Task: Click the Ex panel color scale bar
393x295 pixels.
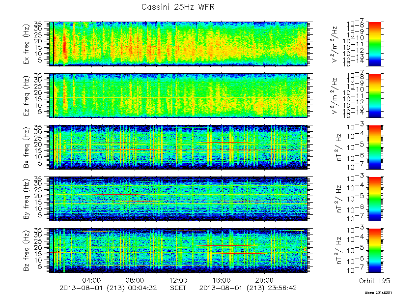Action: 375,44
